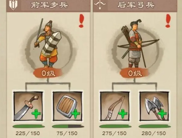Viewport: 182px width, 138px height.
Task: Tap the infantry 0级 level badge
Action: (x=48, y=74)
